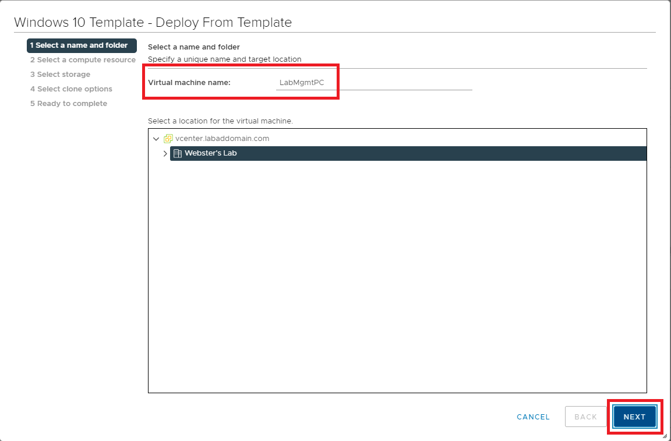671x441 pixels.
Task: Select the vcenter.labaddomain.com tree entry
Action: click(222, 139)
